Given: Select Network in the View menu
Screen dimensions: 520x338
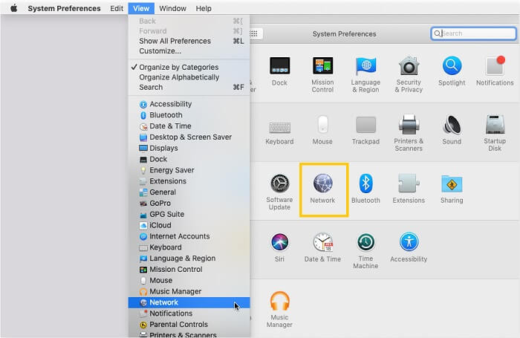Looking at the screenshot, I should [x=189, y=302].
